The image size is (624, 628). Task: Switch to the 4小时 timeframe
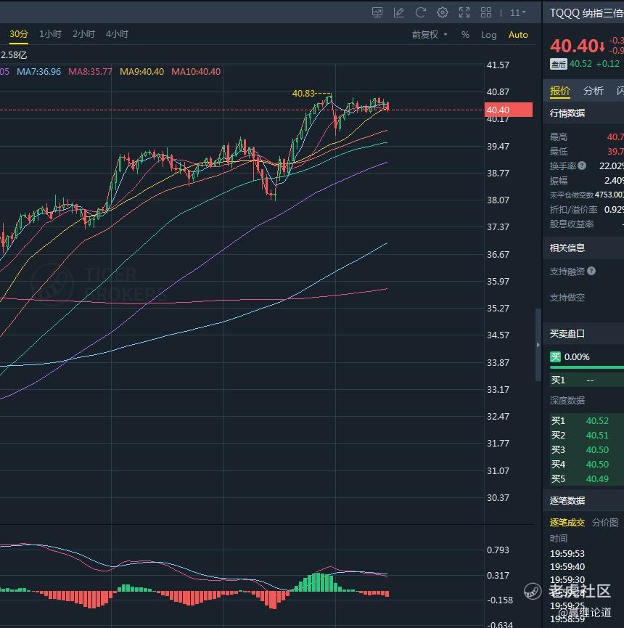117,34
